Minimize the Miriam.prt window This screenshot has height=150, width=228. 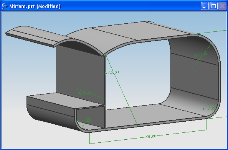205,6
